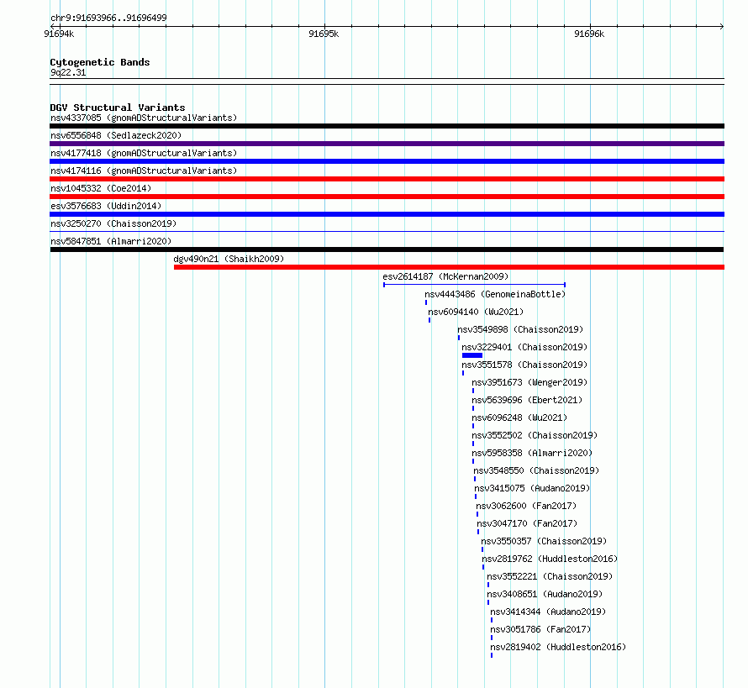Viewport: 748px width, 688px height.
Task: Open nsv3051786 (Fan2017) label
Action: (540, 629)
